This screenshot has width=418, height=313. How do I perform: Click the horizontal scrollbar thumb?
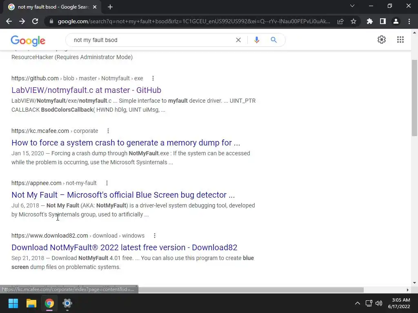(x=251, y=290)
